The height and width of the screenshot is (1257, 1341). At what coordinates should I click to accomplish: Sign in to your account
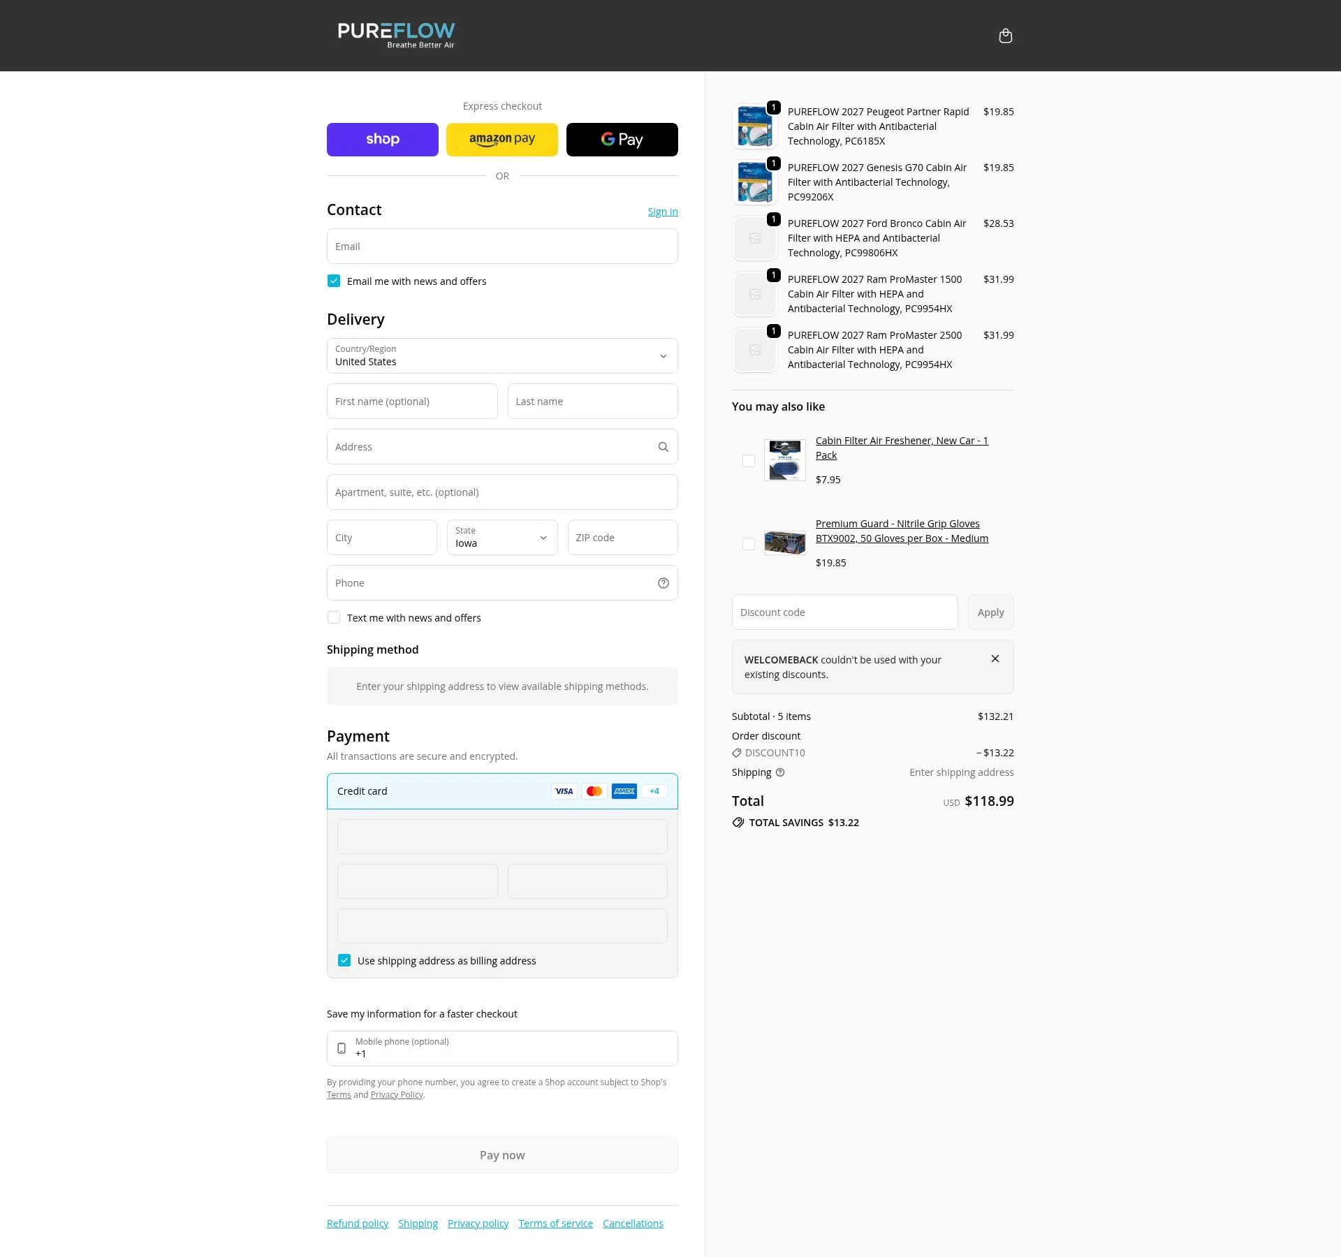click(661, 211)
